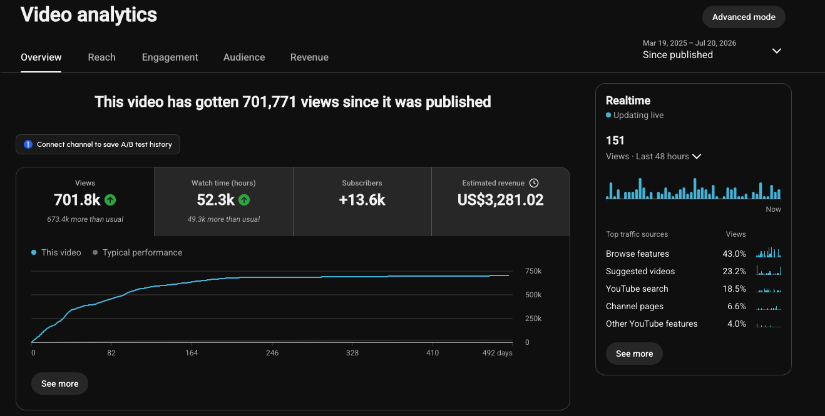Click the Channel pages sparkline chart
Viewport: 825px width, 416px height.
(769, 307)
